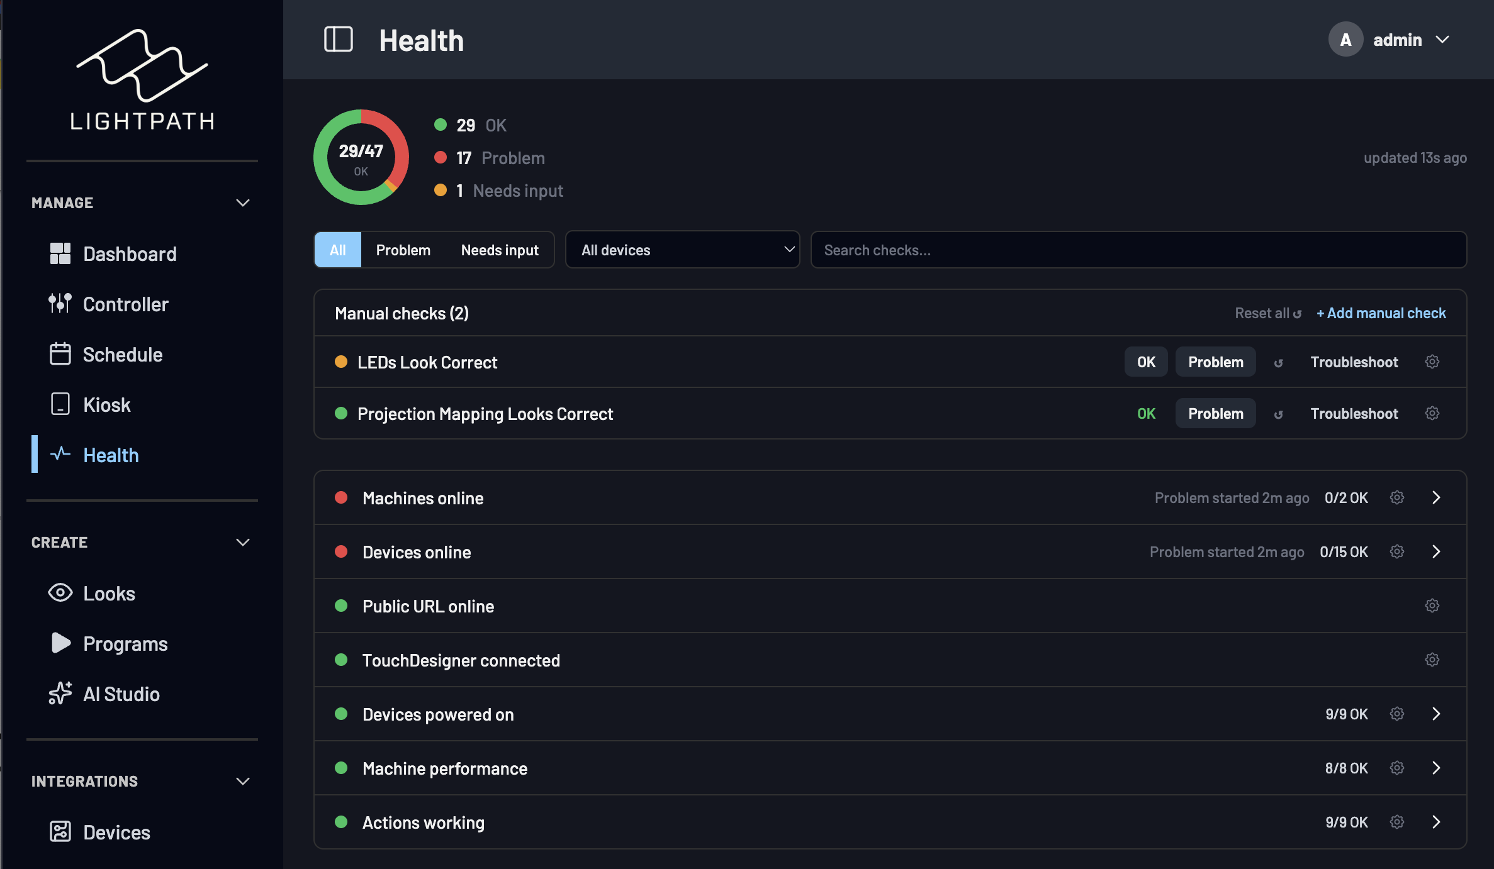Select the Needs input filter tab

click(500, 250)
